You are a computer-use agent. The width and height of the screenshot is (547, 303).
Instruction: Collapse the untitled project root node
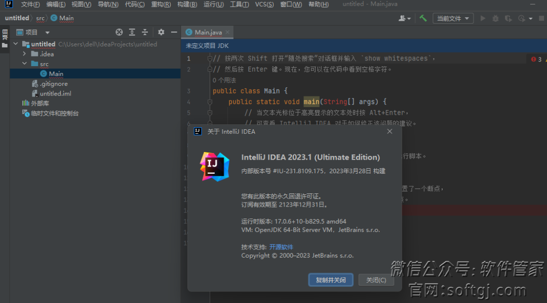pos(15,44)
